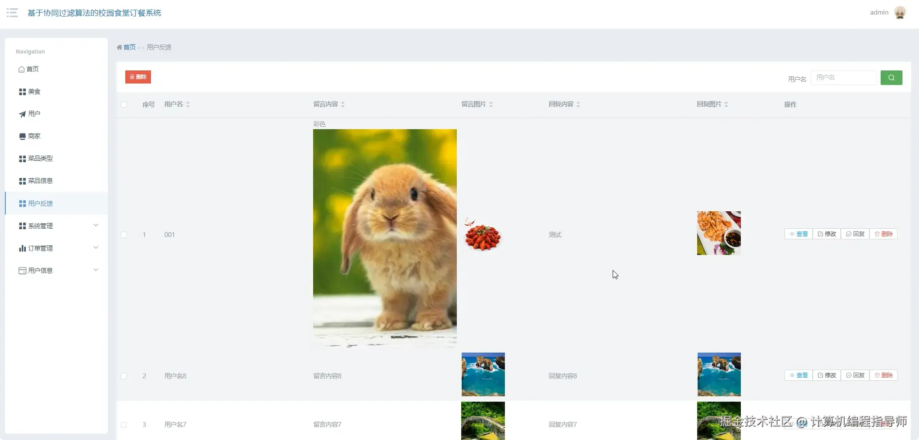Screen dimensions: 919x440
Task: Click the 商家 icon in sidebar
Action: point(22,136)
